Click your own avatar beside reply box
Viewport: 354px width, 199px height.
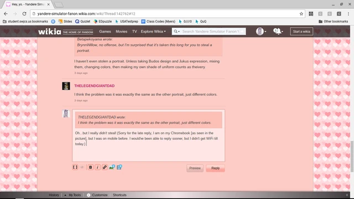click(66, 113)
